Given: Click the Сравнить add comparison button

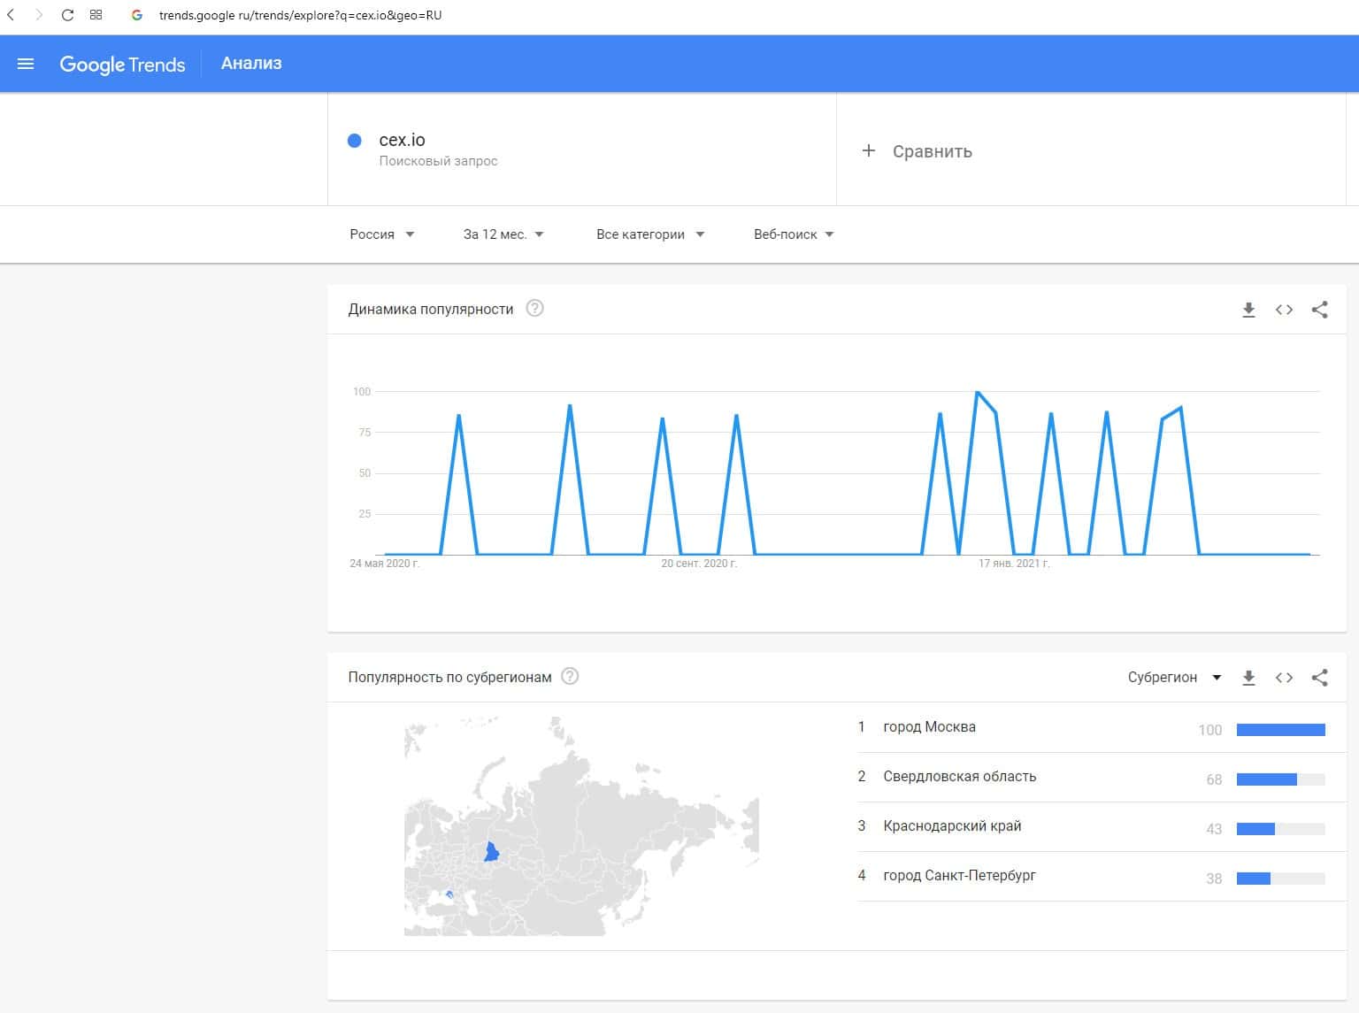Looking at the screenshot, I should tap(917, 151).
